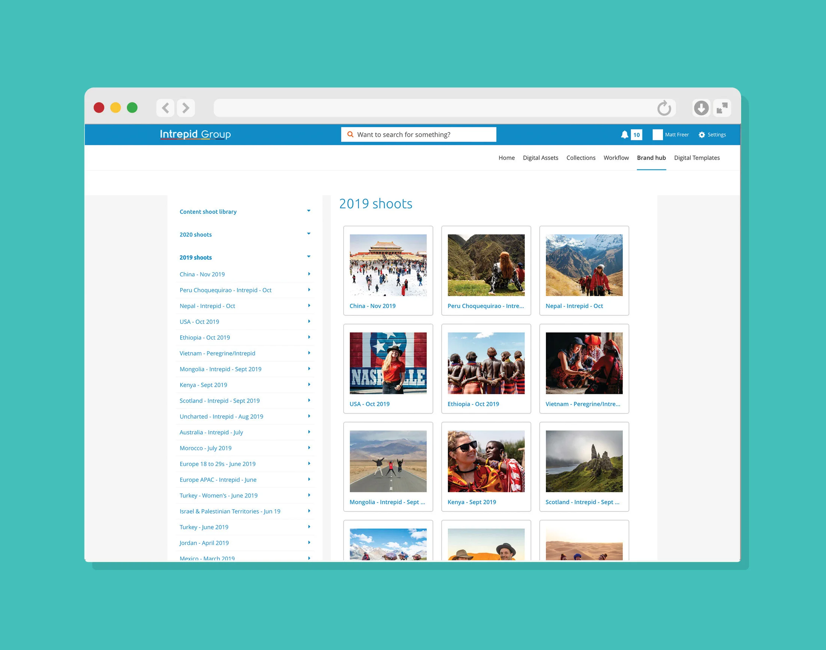Viewport: 826px width, 650px height.
Task: Open the Collections menu item
Action: (x=580, y=158)
